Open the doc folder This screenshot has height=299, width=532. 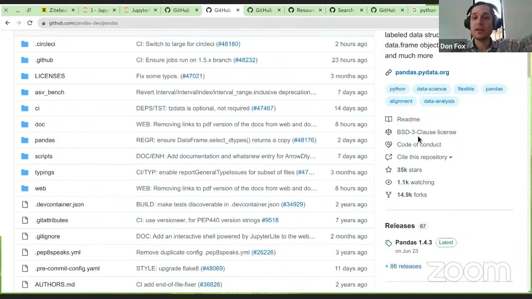tap(40, 124)
